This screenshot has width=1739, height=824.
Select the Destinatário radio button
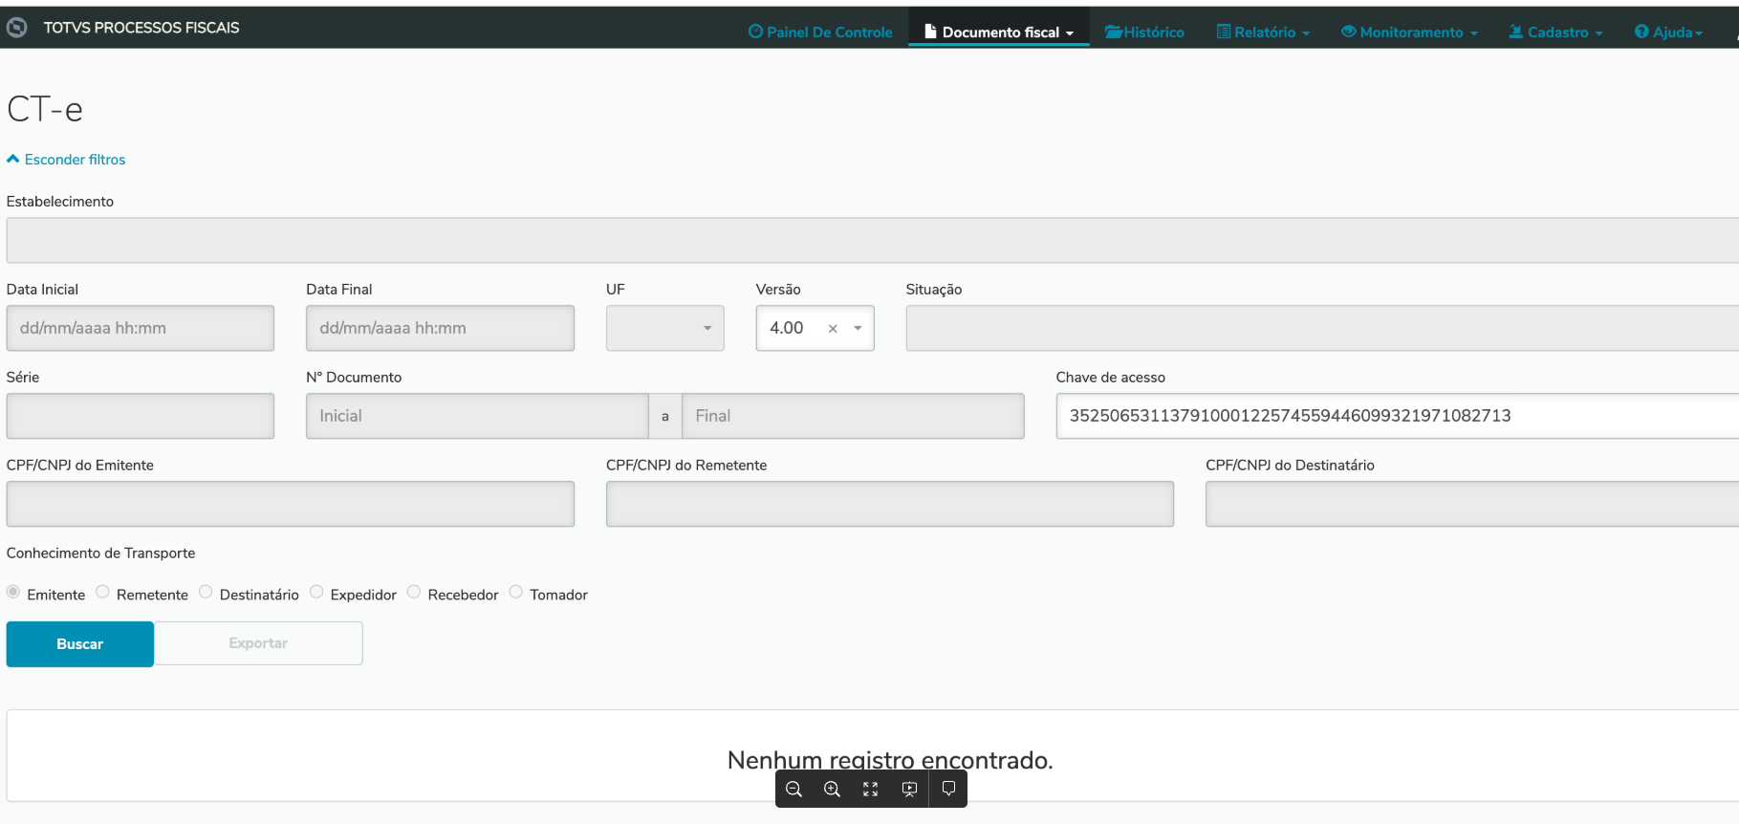click(206, 592)
